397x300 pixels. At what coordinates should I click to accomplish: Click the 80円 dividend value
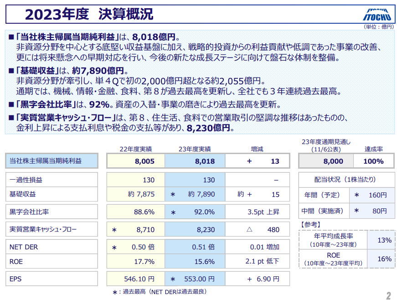(x=371, y=211)
